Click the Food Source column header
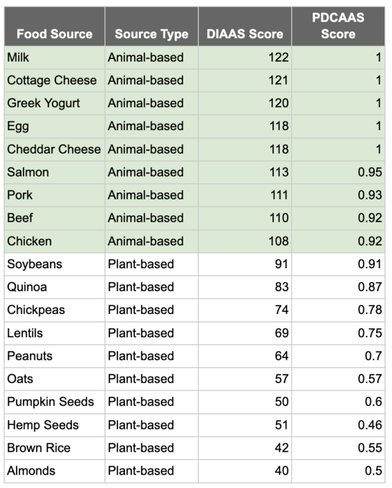The image size is (392, 488). pos(54,34)
